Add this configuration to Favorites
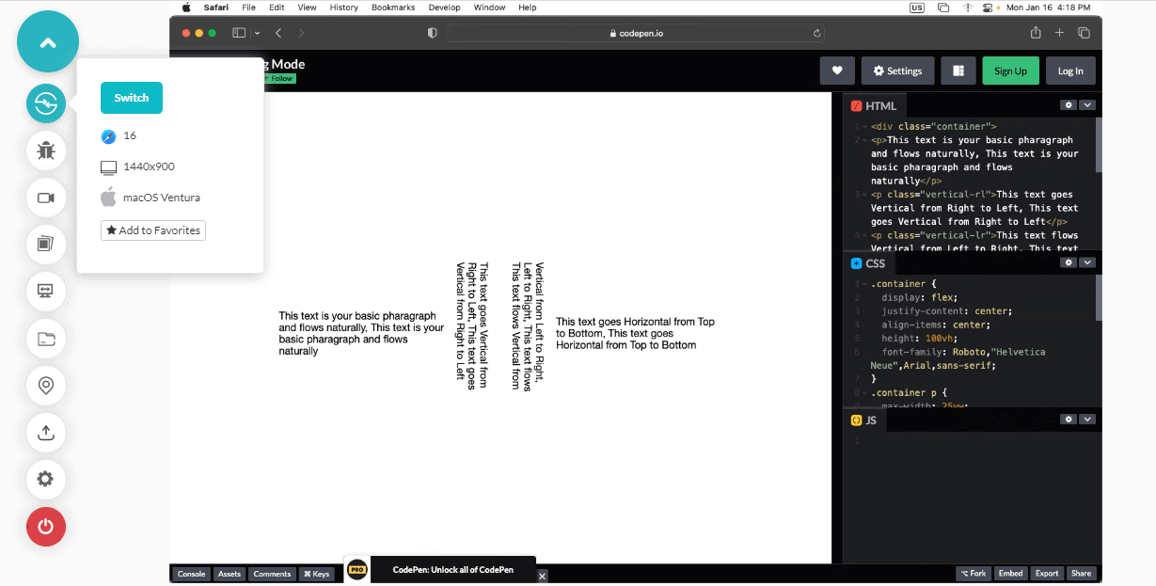Screen dimensions: 1156x586 (x=152, y=230)
